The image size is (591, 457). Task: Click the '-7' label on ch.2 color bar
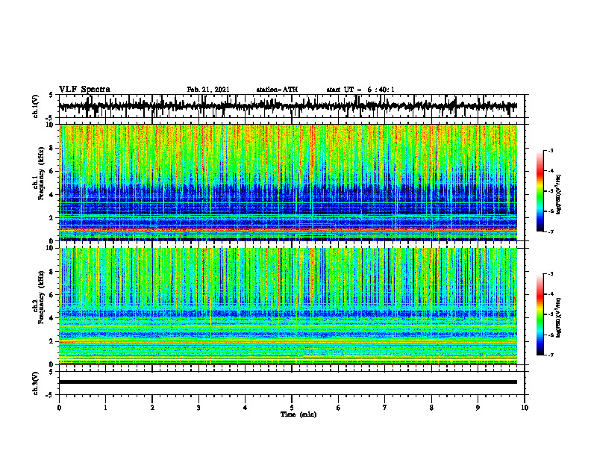551,355
